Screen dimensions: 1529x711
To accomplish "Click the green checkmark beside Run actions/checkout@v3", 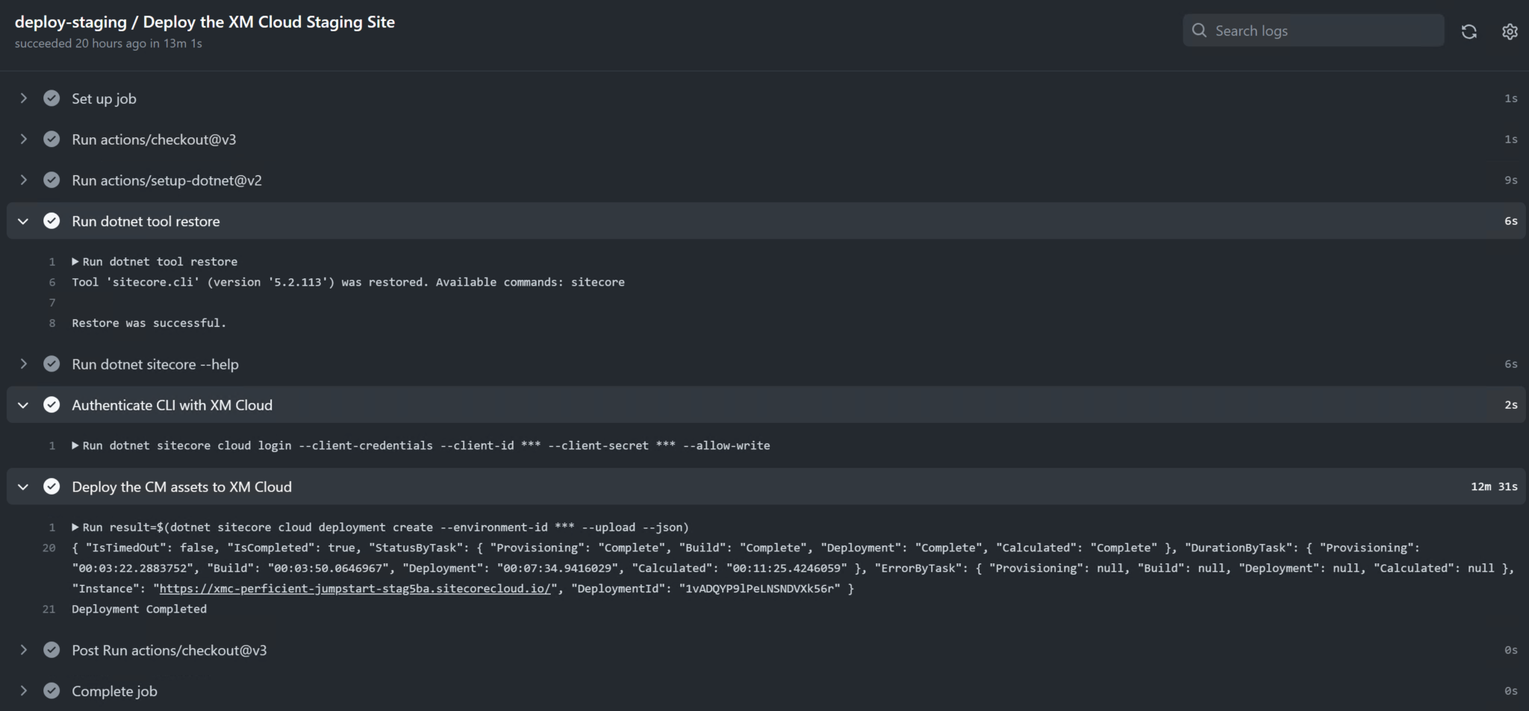I will point(52,139).
